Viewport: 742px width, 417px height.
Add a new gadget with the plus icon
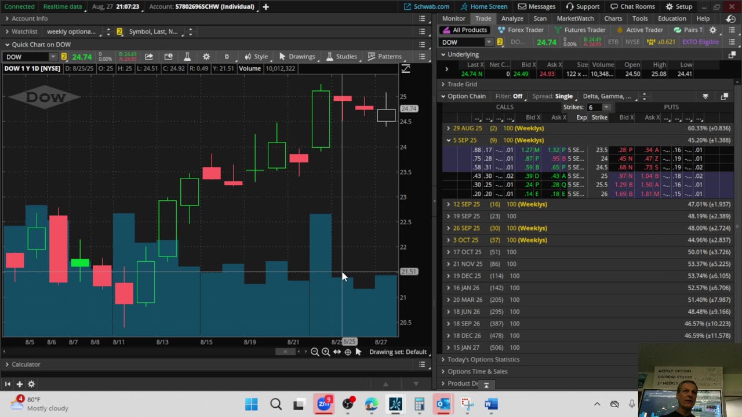(19, 384)
